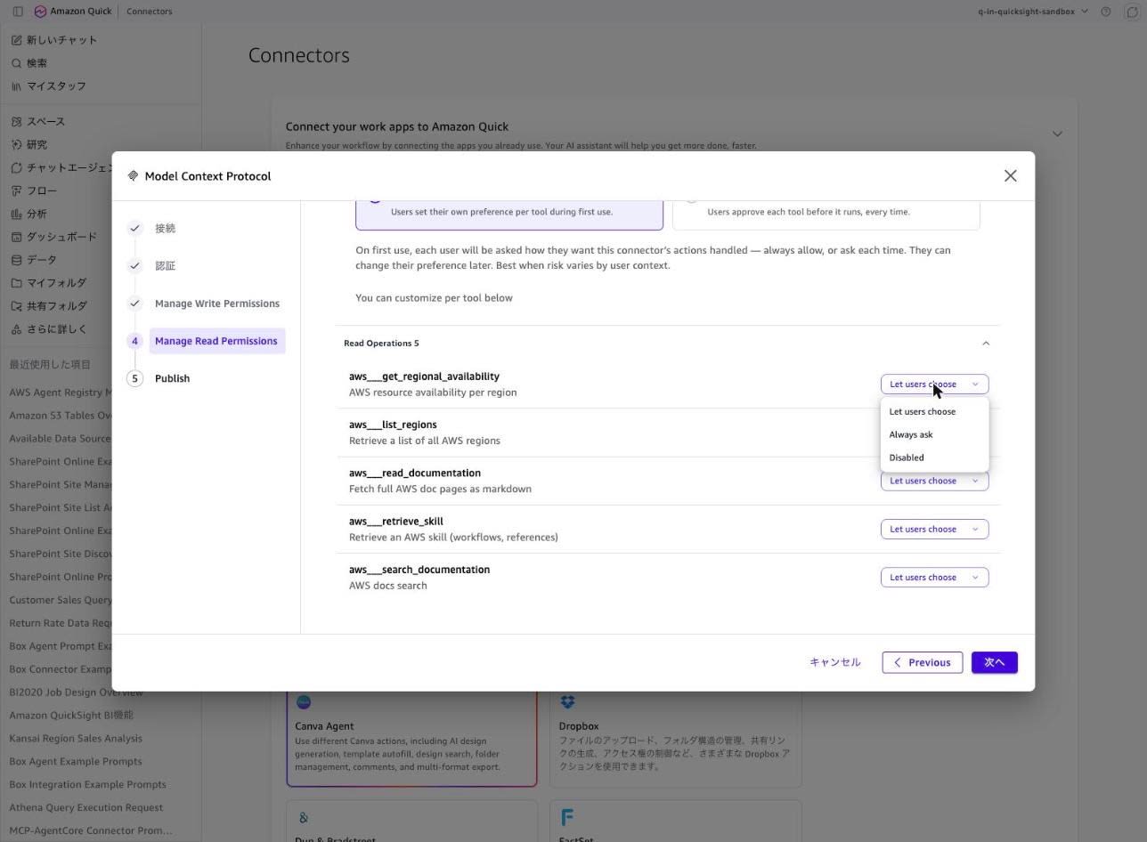
Task: Open the Canva Agent connector card
Action: 411,738
